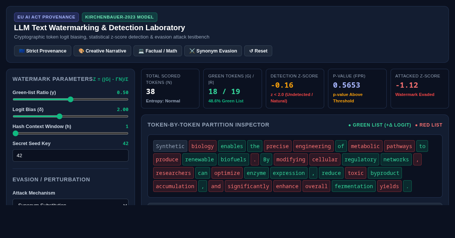
Task: Apply the Creative Narrative preset
Action: pyautogui.click(x=102, y=51)
